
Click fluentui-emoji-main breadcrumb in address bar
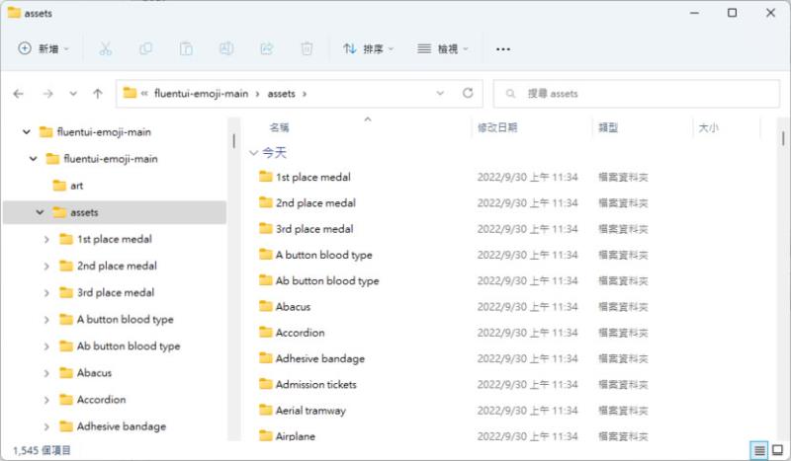pos(201,94)
